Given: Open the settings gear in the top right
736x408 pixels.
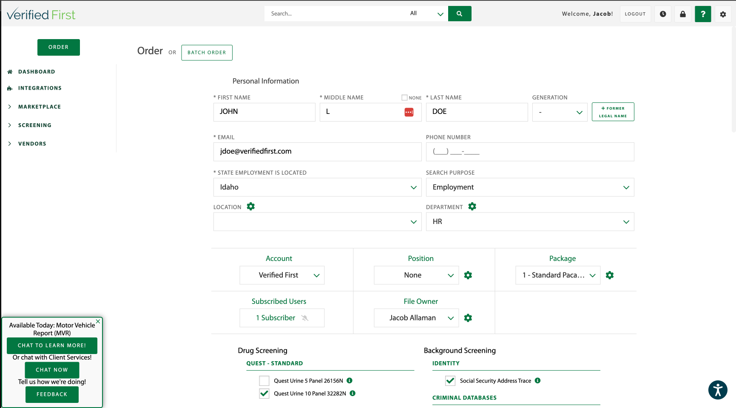Looking at the screenshot, I should click(x=723, y=14).
